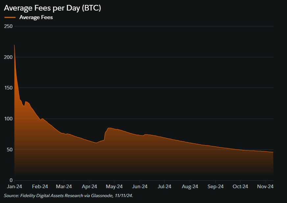Click the 50 y-axis value

point(10,149)
